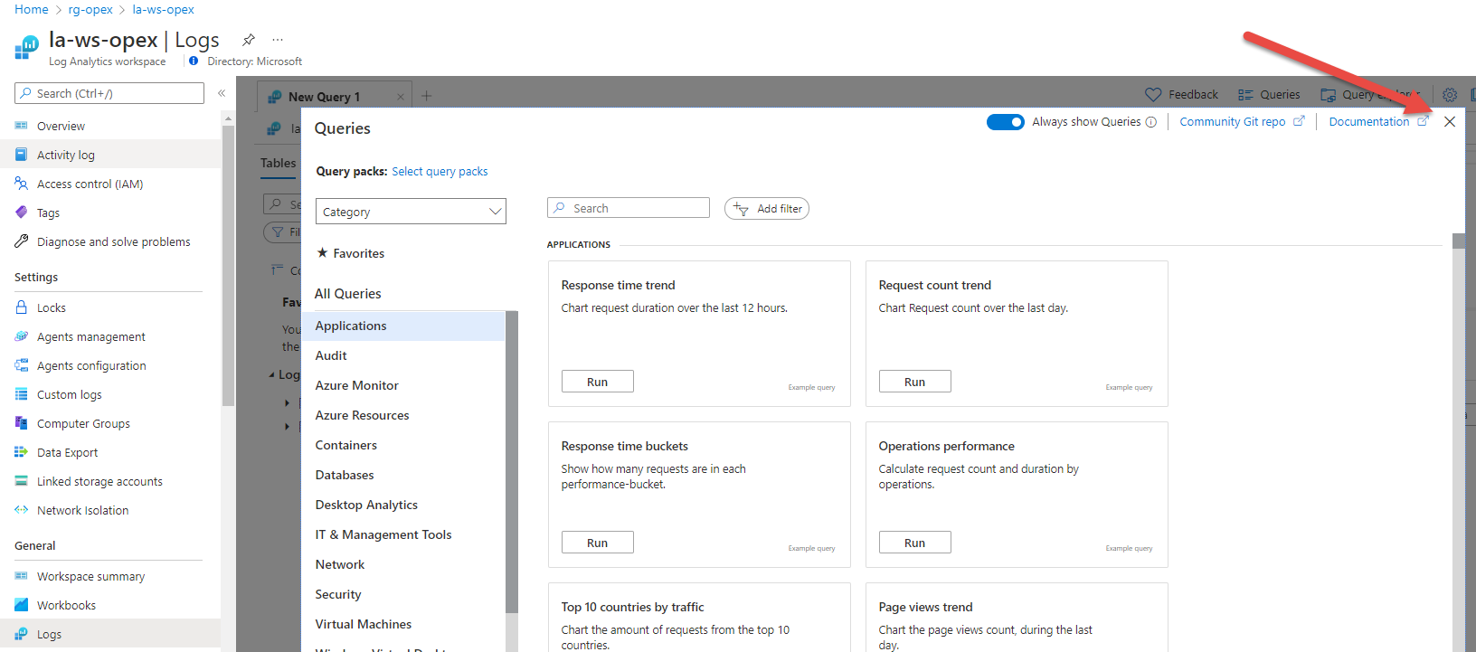The image size is (1476, 652).
Task: Add a new query tab
Action: [427, 95]
